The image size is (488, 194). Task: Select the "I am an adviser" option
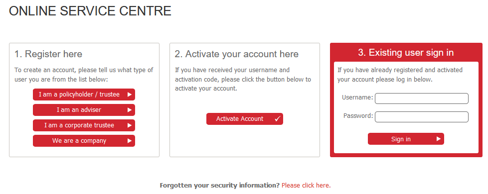[x=84, y=110]
